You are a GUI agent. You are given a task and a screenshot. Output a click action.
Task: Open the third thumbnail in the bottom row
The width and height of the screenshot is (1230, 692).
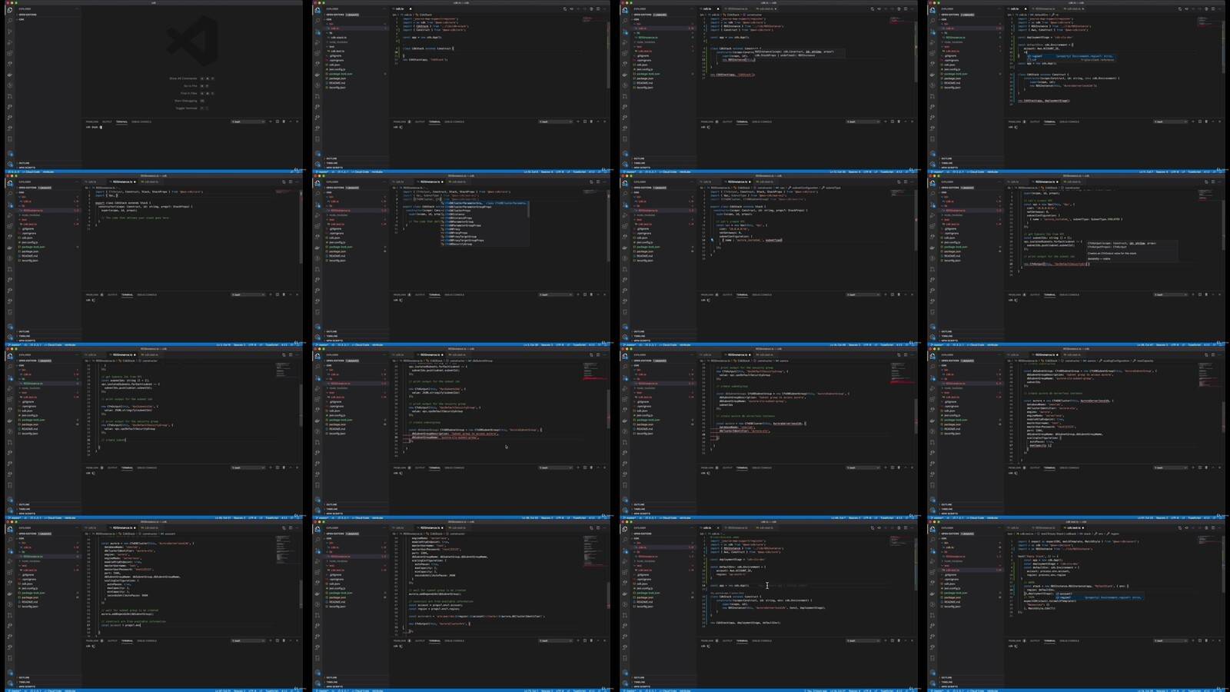tap(769, 605)
